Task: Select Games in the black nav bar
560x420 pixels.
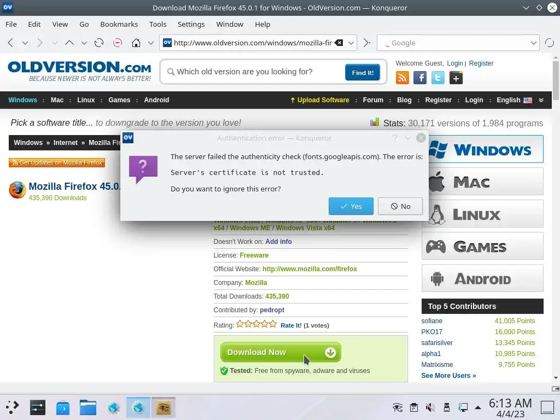Action: [x=119, y=100]
